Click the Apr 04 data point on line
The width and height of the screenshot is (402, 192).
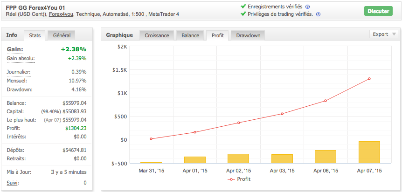click(282, 114)
